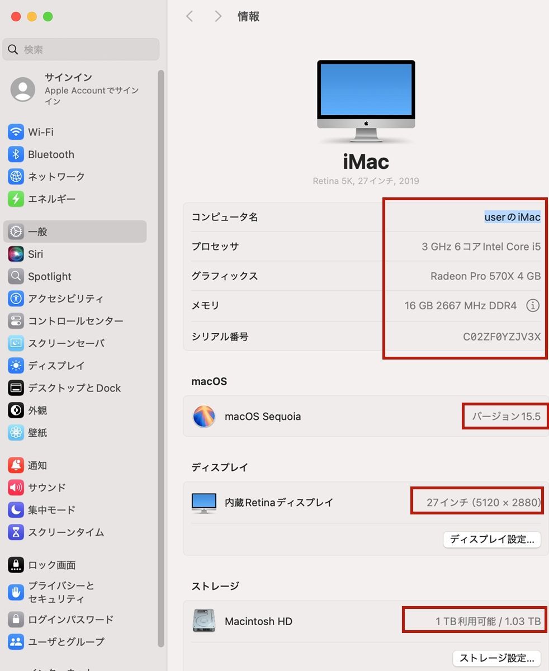
Task: Click the ストレージ section heading
Action: 215,586
